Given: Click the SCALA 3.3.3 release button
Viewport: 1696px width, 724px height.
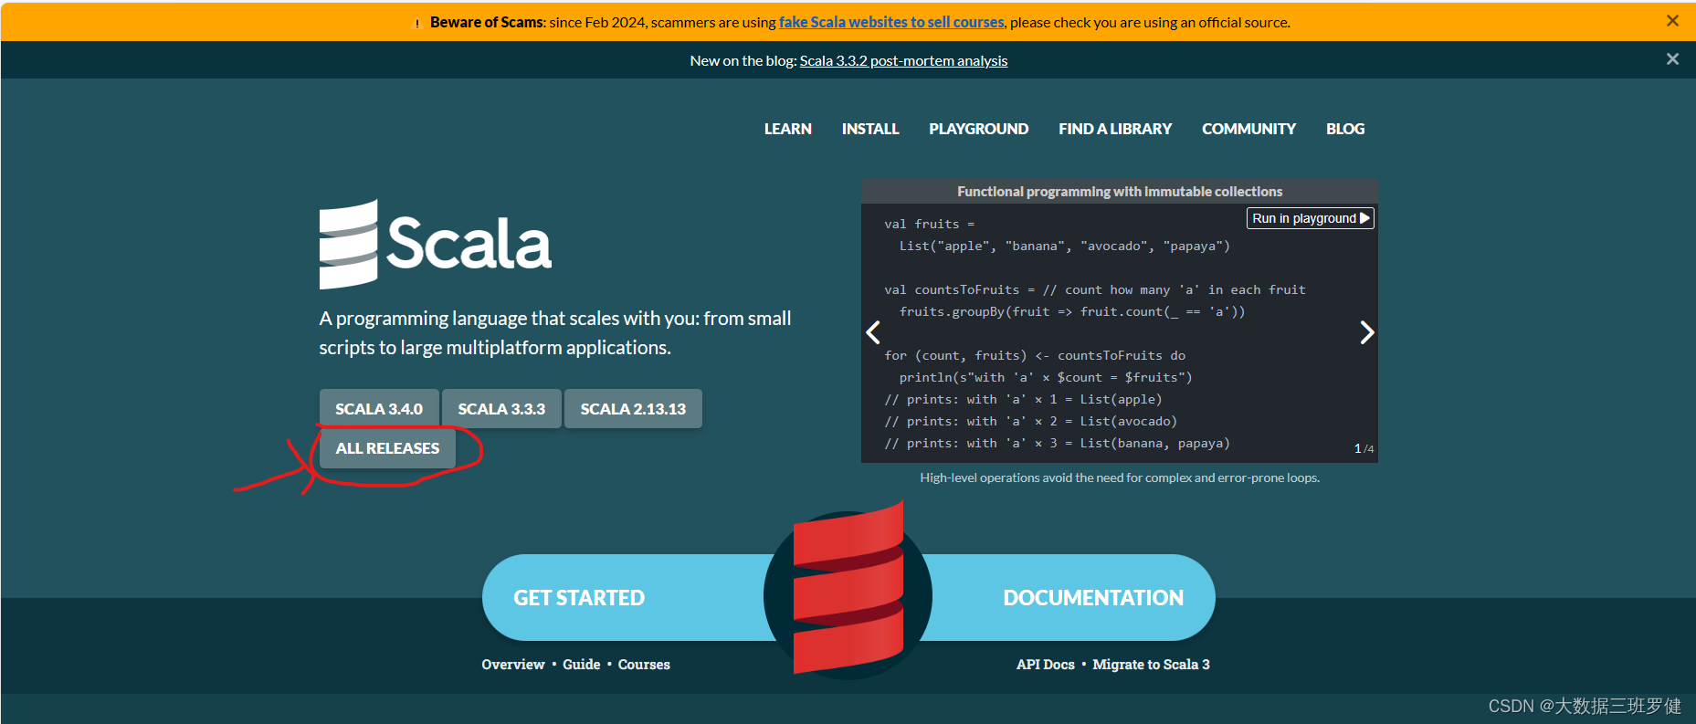Looking at the screenshot, I should [501, 409].
